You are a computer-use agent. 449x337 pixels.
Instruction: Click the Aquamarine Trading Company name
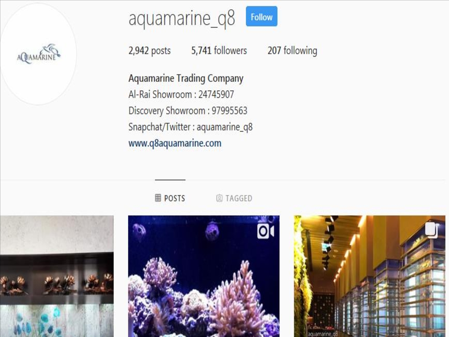(x=186, y=79)
